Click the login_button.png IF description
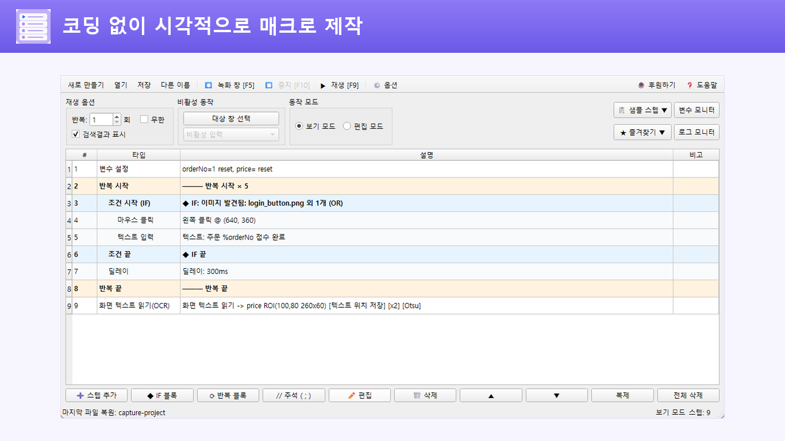785x441 pixels. click(263, 203)
